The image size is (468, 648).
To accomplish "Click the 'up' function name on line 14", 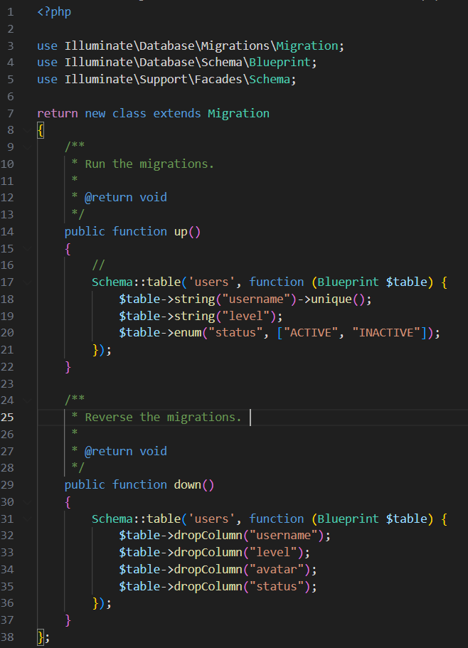I will point(181,231).
